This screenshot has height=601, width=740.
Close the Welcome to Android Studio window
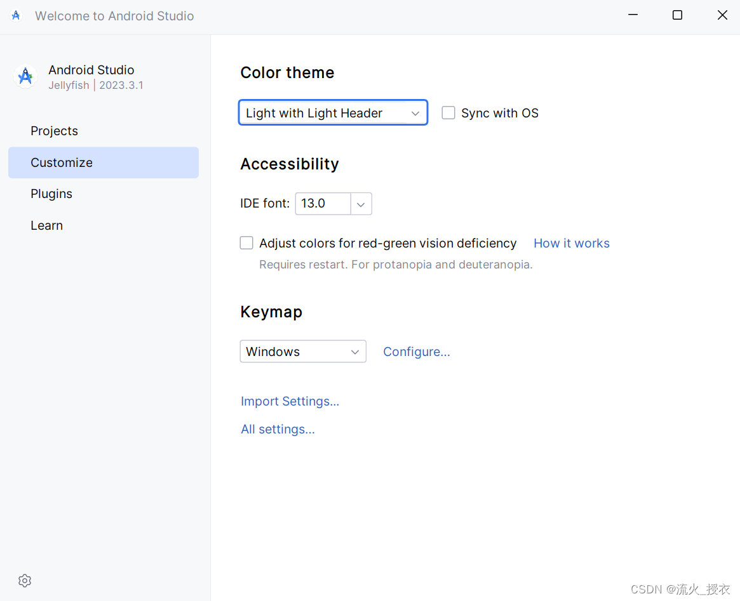point(722,15)
